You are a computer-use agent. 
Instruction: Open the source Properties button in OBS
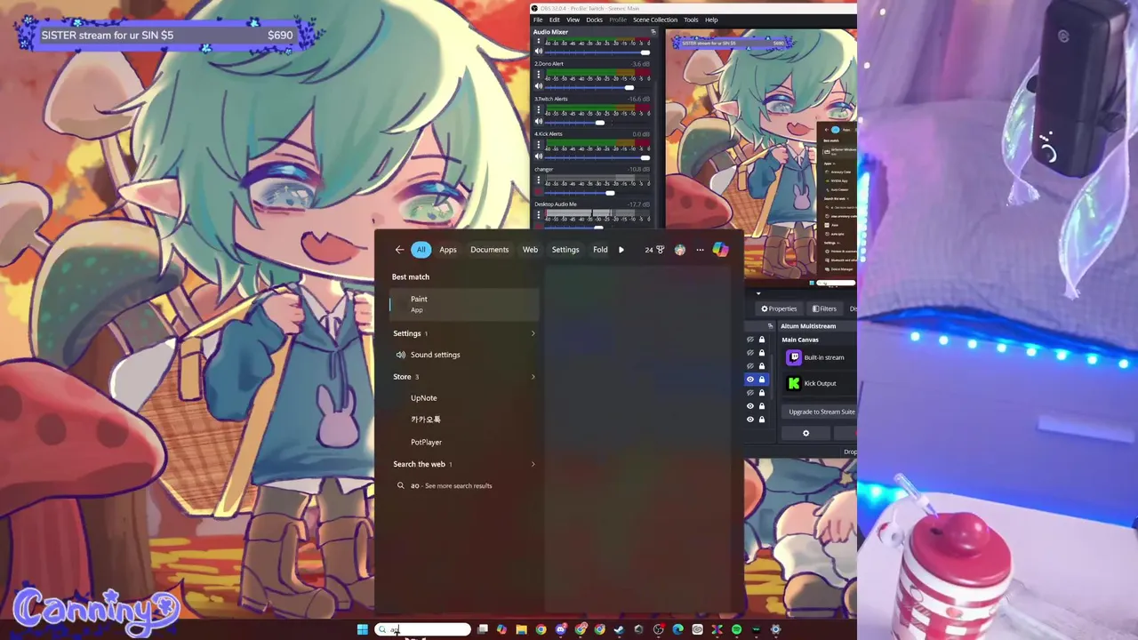click(x=780, y=308)
